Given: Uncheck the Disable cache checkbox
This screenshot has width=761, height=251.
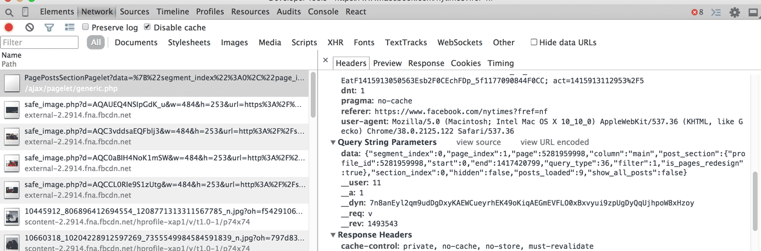Looking at the screenshot, I should click(147, 27).
